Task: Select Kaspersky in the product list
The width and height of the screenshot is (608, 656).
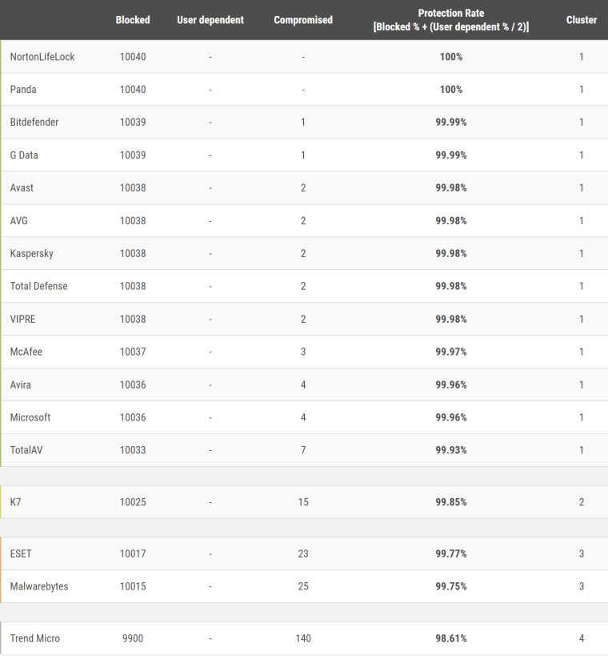Action: pos(32,254)
